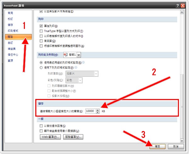Click the 連結檔案大小超過指定大小的聲音 label

pos(61,111)
